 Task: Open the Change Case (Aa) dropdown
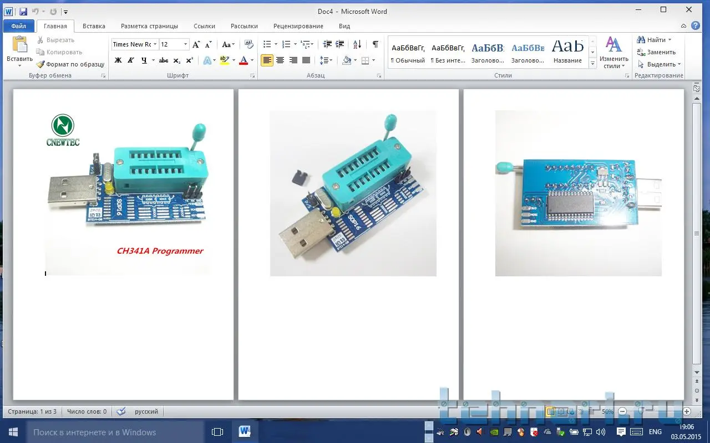(x=228, y=44)
